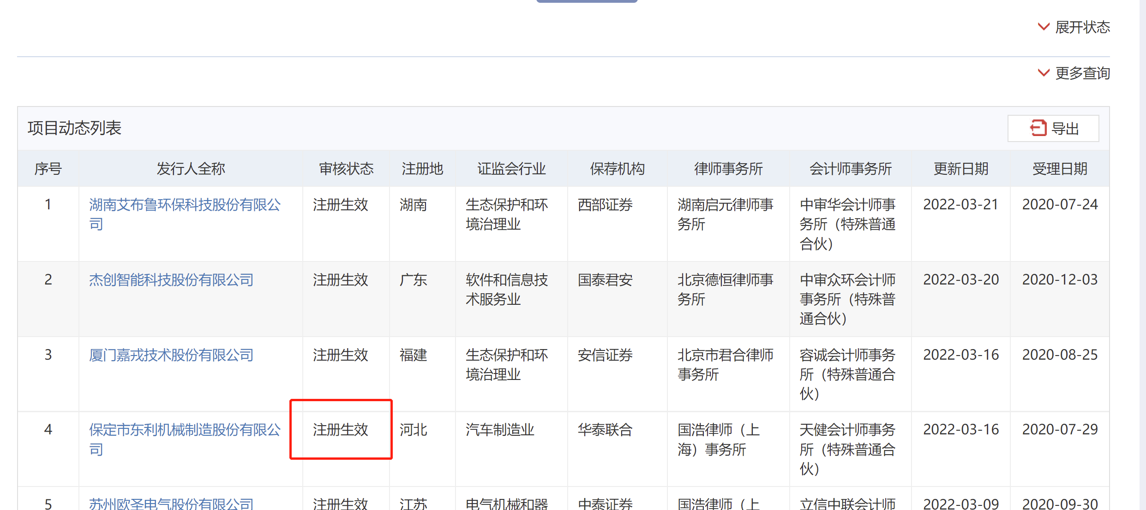This screenshot has width=1146, height=510.
Task: Click the highlighted 注册生效 cell in row 4
Action: coord(341,430)
